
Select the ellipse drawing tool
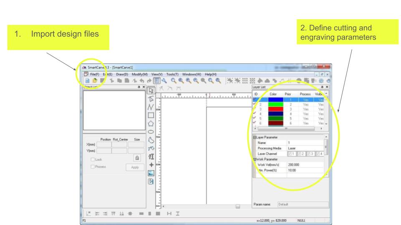pos(152,132)
